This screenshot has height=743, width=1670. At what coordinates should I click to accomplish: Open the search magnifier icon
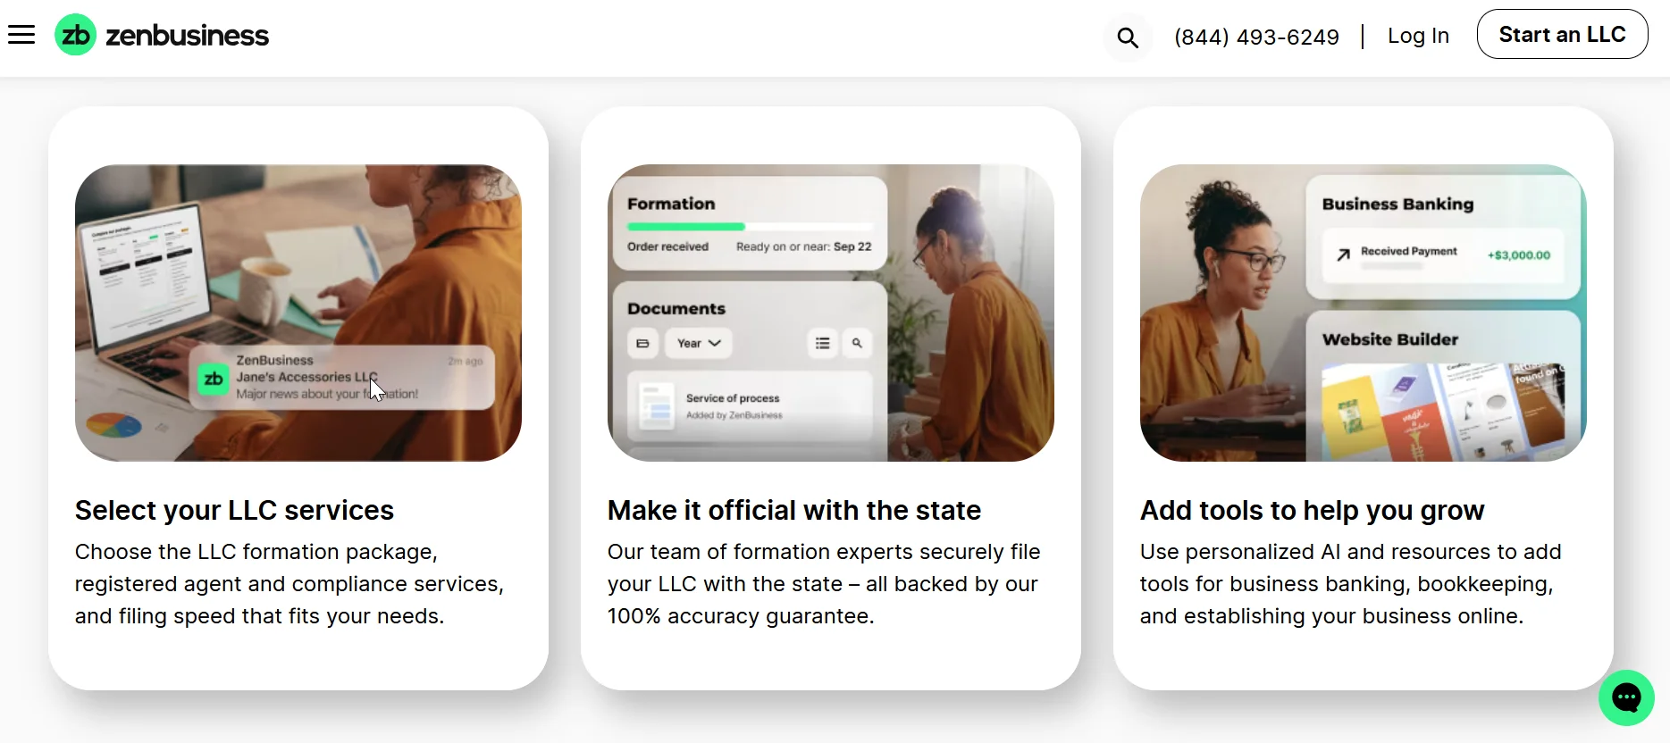tap(1128, 38)
